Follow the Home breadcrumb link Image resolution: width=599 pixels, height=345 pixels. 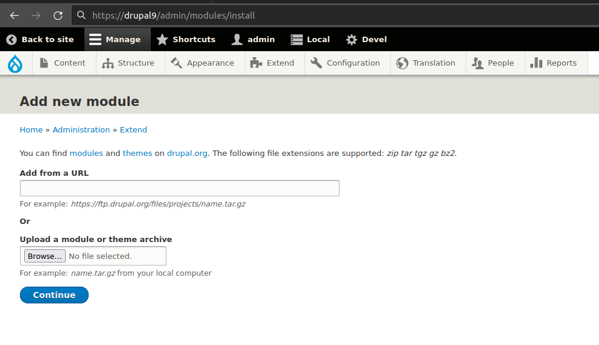[x=31, y=129]
